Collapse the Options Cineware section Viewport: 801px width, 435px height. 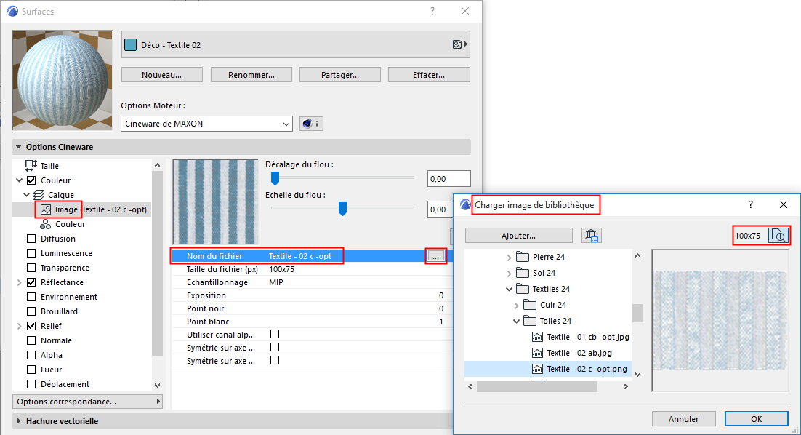(x=19, y=147)
